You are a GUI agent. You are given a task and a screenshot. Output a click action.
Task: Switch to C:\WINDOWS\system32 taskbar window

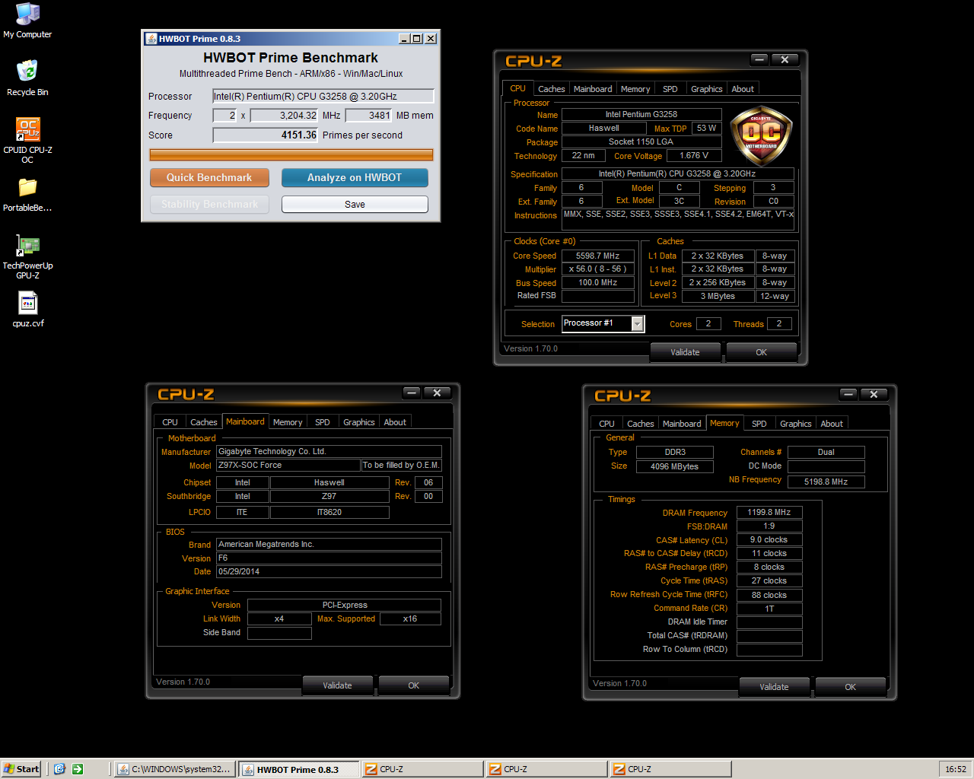pos(174,769)
